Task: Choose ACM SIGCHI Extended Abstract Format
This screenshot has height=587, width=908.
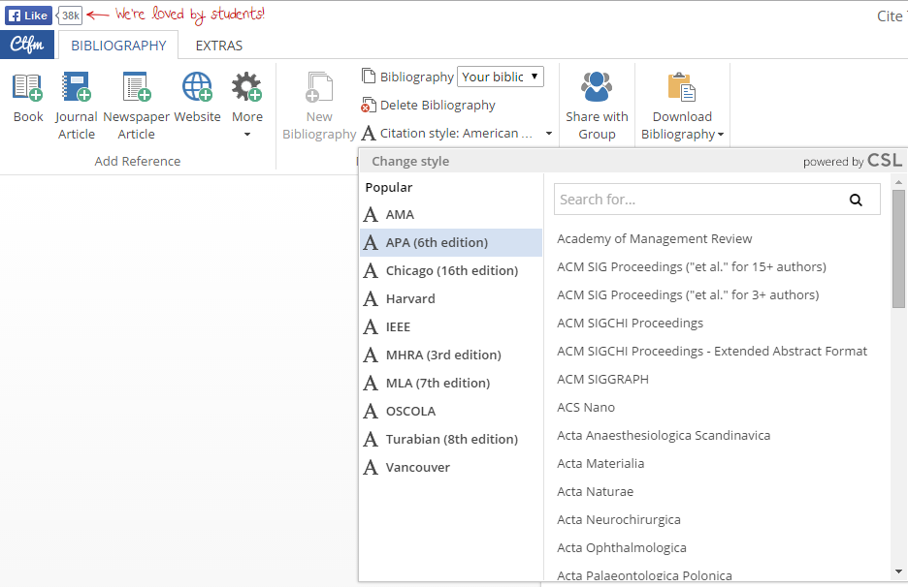Action: coord(712,351)
